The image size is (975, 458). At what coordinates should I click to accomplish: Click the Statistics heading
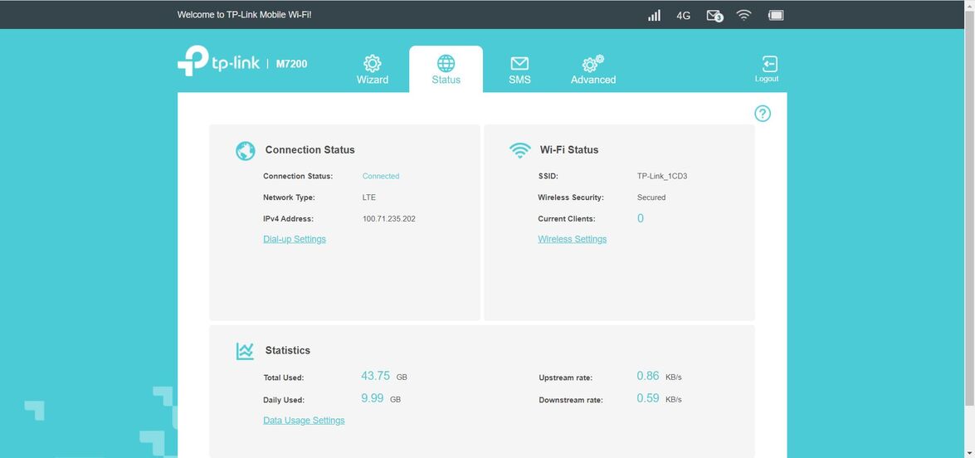coord(287,350)
